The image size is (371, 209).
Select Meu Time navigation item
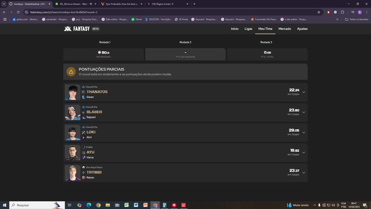(265, 29)
